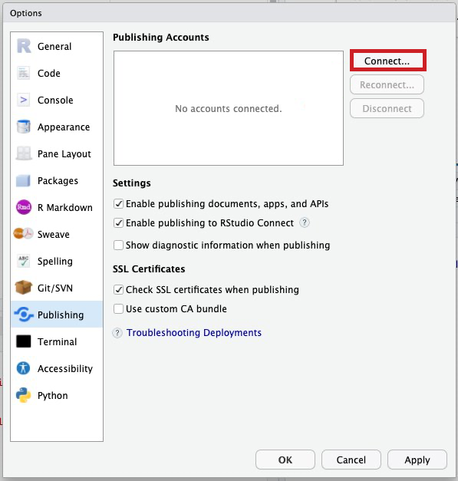Viewport: 458px width, 481px height.
Task: Select the Pane Layout grid icon
Action: click(x=24, y=153)
